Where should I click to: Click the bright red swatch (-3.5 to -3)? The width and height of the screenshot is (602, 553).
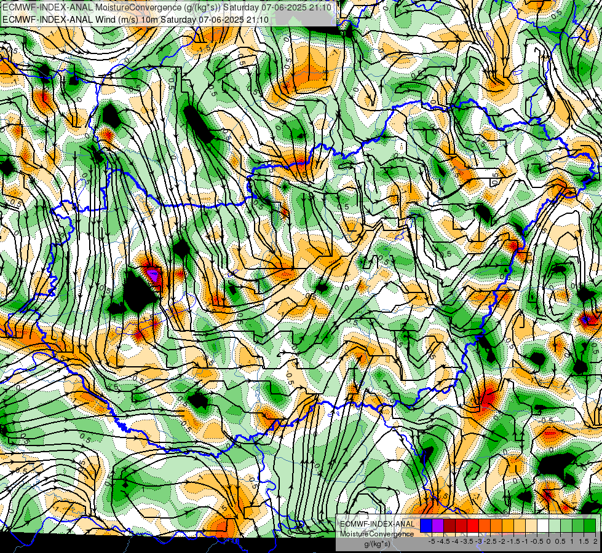pyautogui.click(x=473, y=526)
